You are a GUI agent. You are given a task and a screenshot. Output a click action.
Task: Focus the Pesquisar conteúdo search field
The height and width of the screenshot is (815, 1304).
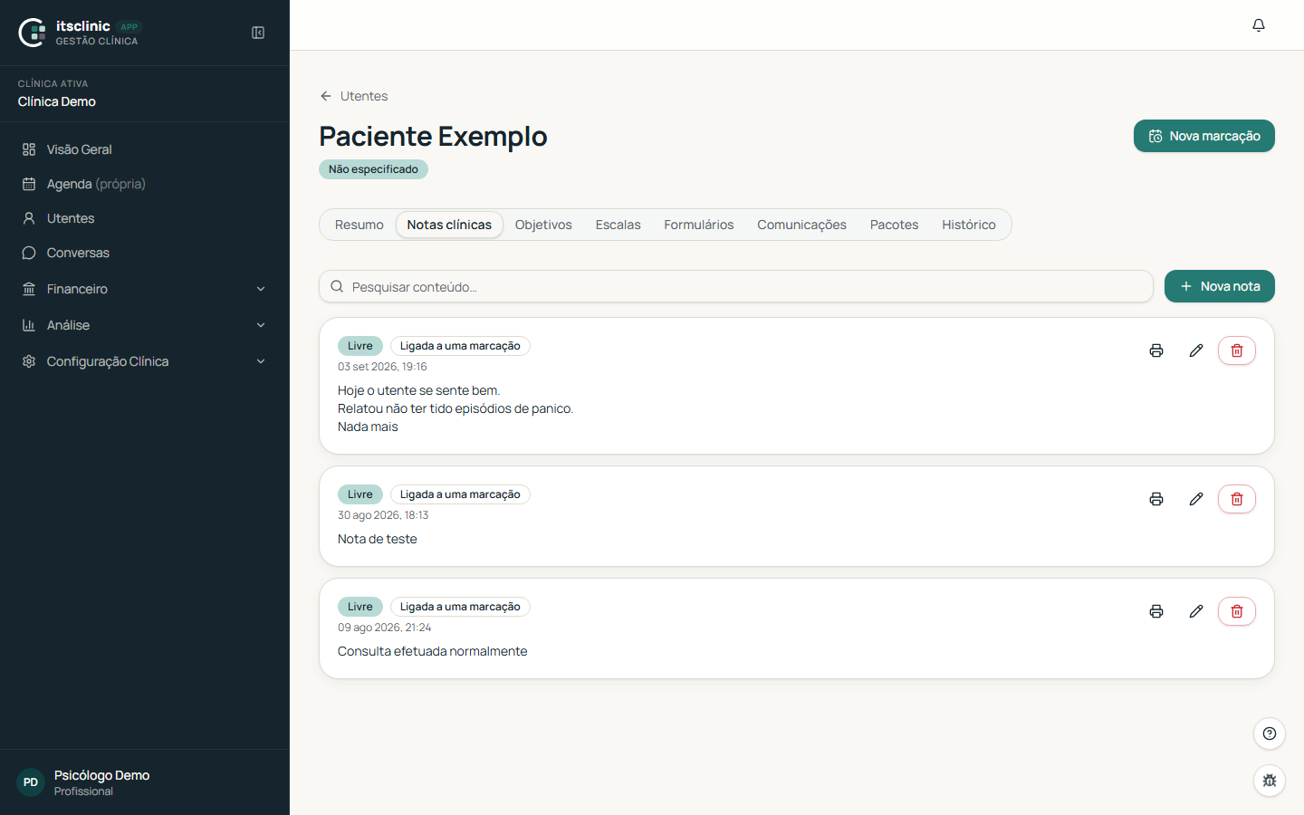click(736, 286)
